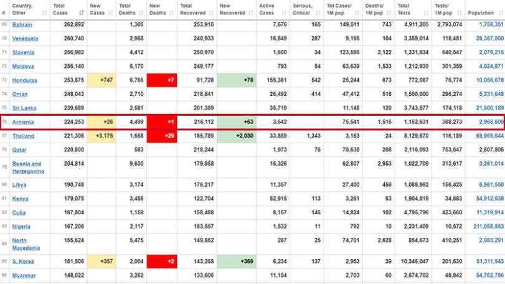
Task: Select Thailand new deaths cell +29
Action: (162, 136)
